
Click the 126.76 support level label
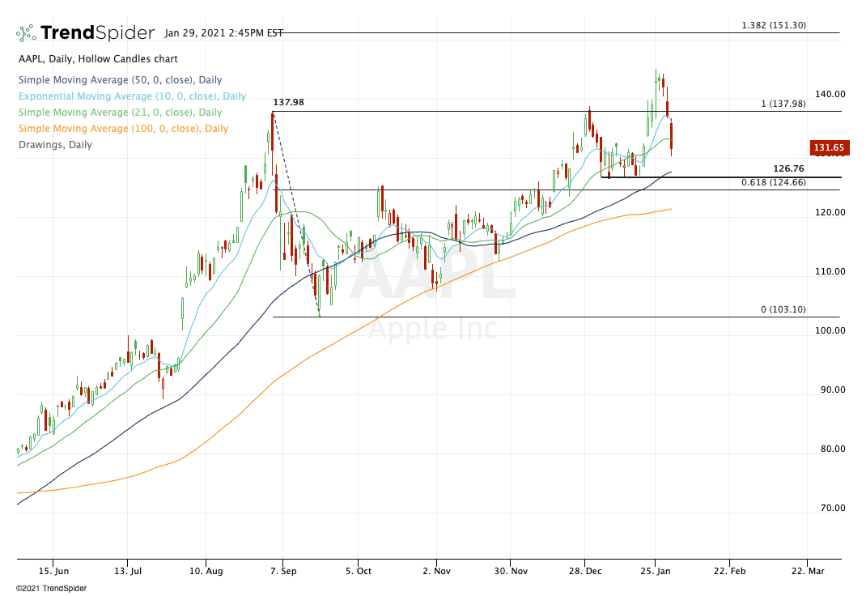pyautogui.click(x=788, y=168)
